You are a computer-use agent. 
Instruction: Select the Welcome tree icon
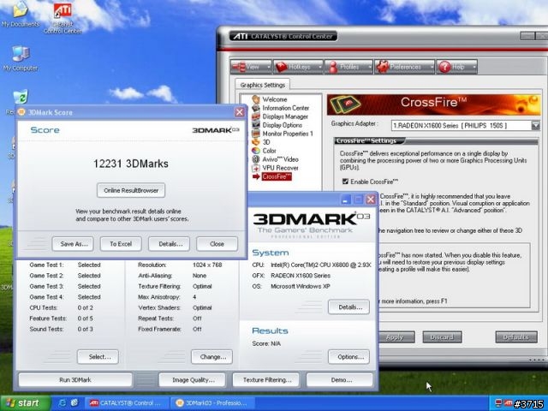(x=256, y=99)
